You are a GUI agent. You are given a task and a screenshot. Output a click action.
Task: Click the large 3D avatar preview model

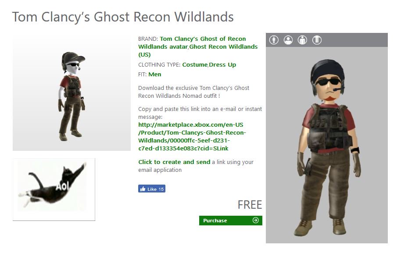click(327, 148)
